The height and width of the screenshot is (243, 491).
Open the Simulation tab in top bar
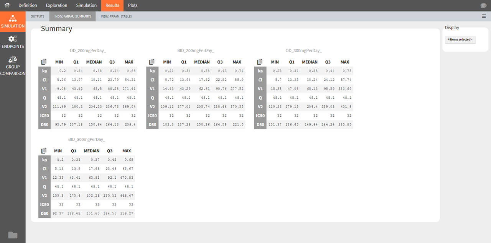(86, 5)
